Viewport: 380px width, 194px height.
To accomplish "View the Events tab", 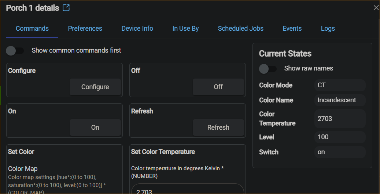I will pyautogui.click(x=292, y=28).
